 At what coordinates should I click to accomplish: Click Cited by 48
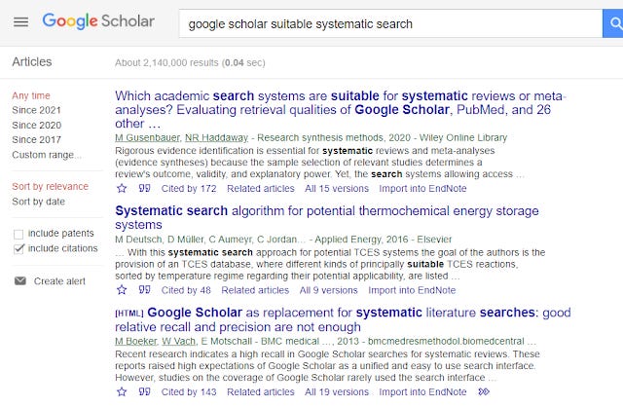186,290
